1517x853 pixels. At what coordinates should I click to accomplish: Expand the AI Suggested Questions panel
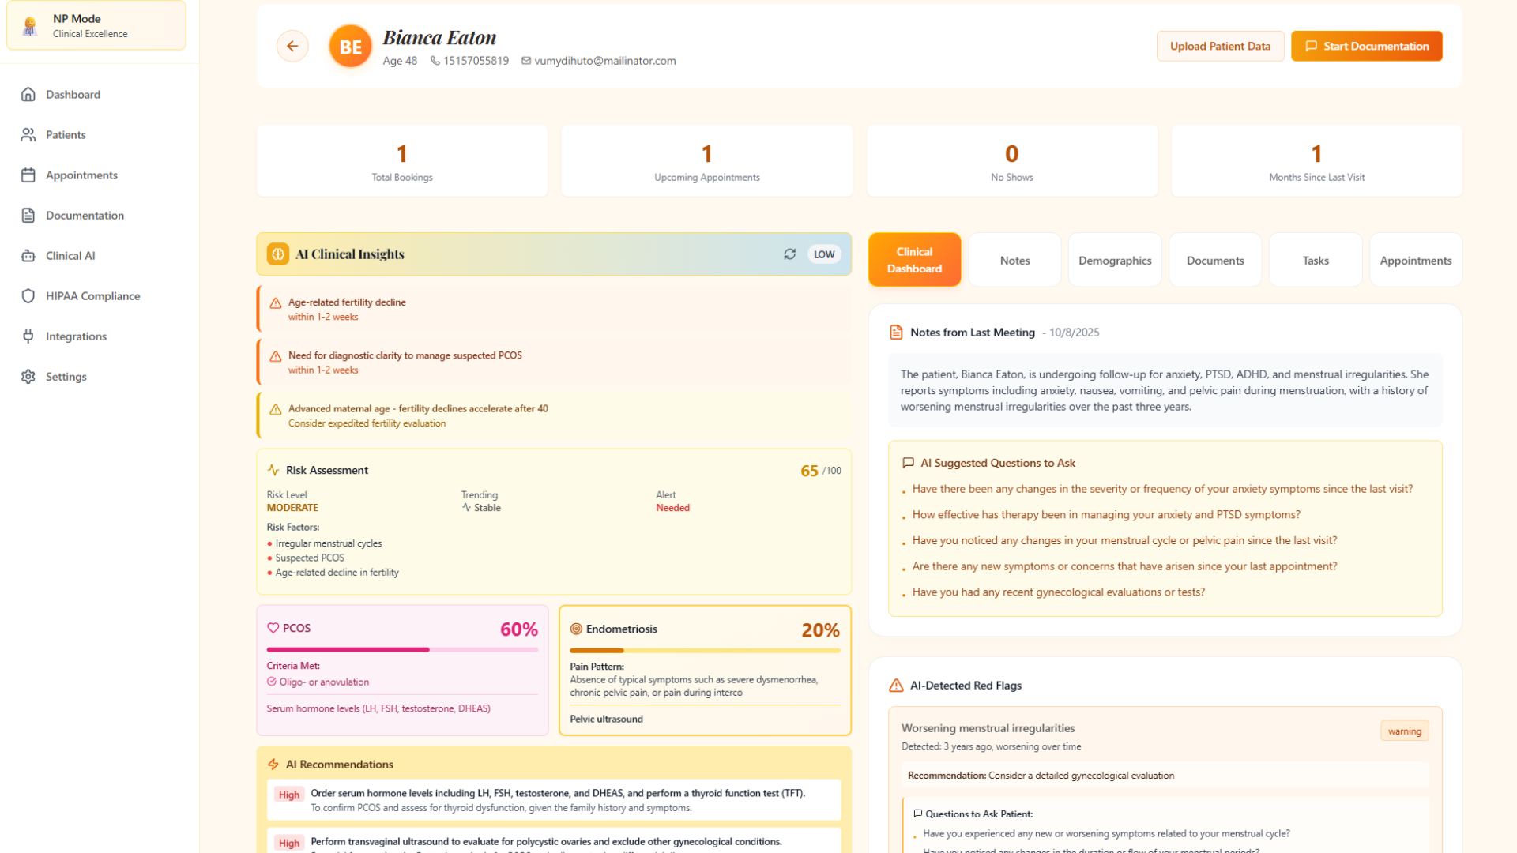tap(994, 463)
